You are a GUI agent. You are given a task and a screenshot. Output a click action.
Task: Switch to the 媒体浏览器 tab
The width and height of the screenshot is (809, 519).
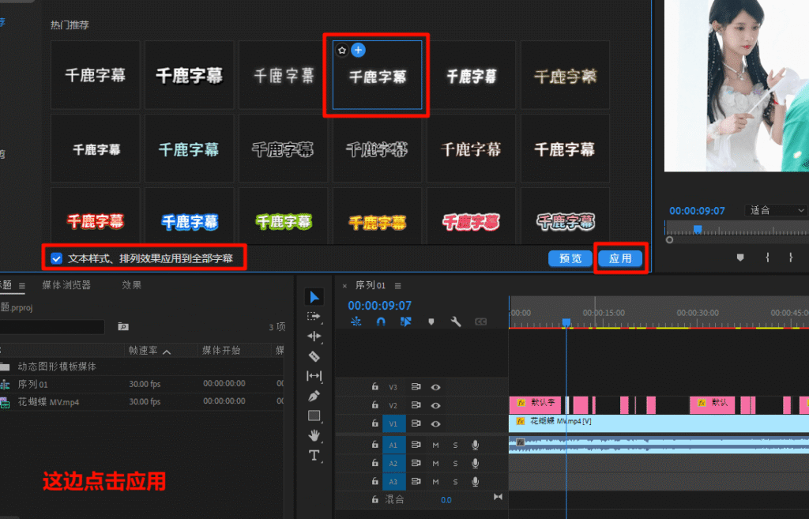66,285
